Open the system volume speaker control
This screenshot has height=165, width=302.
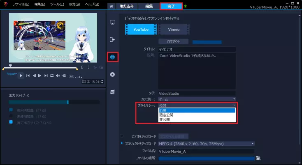click(58, 76)
